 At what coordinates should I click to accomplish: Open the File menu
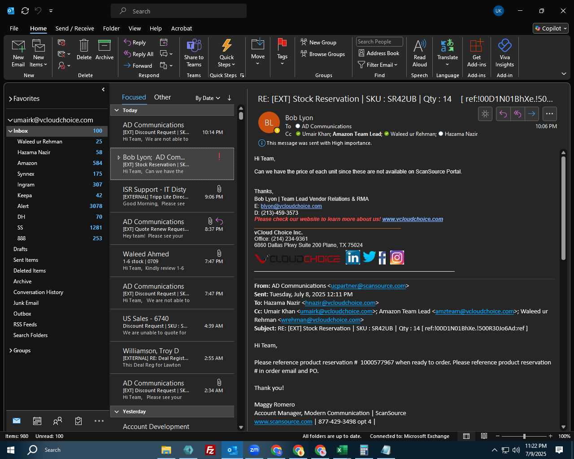pos(14,28)
